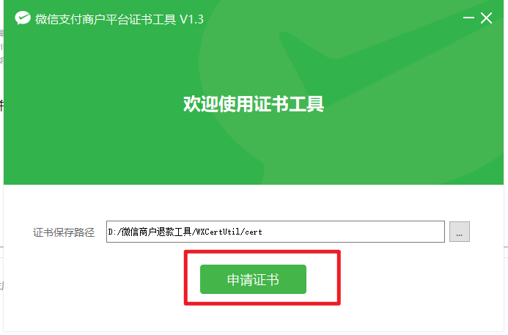Click empty white area below 申请证书 button

[x=254, y=319]
